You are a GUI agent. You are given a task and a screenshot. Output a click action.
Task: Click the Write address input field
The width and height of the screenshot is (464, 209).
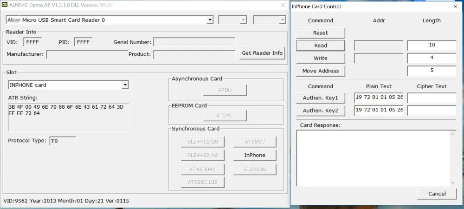pos(379,59)
